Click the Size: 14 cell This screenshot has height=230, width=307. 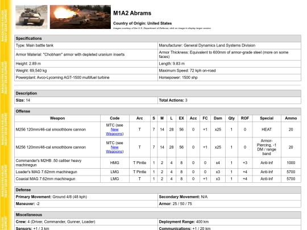[x=86, y=101]
